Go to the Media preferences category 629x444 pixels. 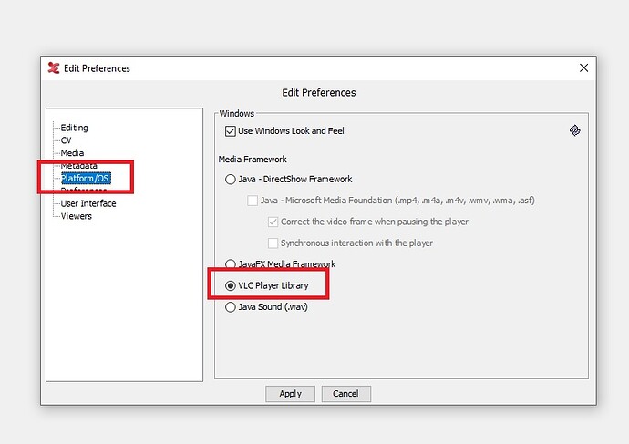point(72,153)
